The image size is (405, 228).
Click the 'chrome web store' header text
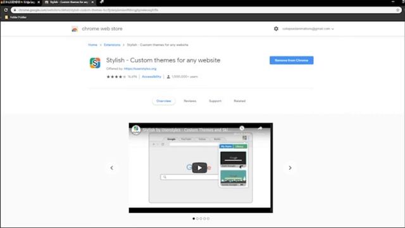click(102, 28)
